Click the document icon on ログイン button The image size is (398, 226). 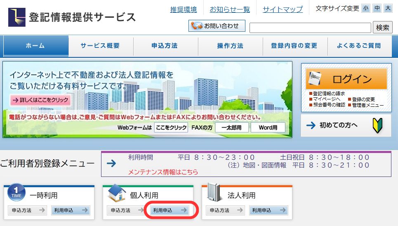point(316,79)
